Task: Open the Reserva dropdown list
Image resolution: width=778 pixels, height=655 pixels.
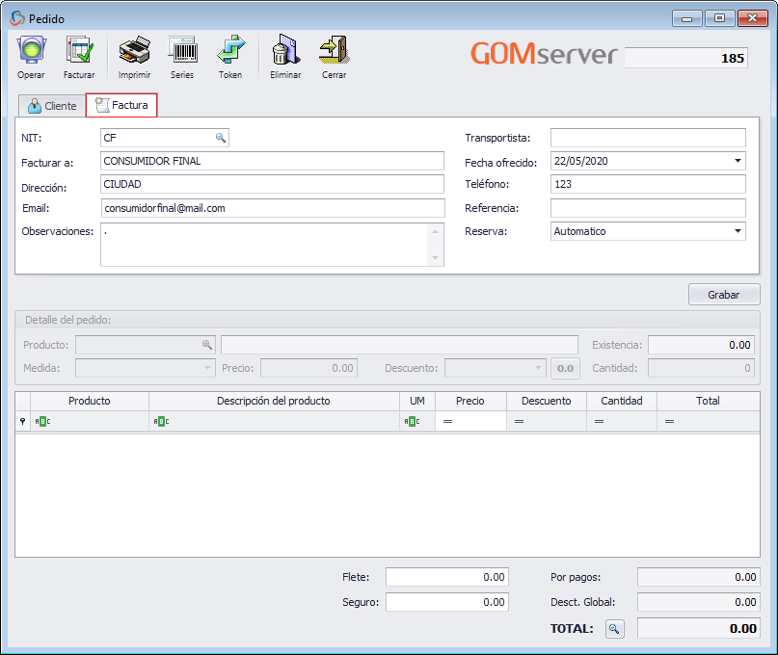Action: (x=738, y=231)
